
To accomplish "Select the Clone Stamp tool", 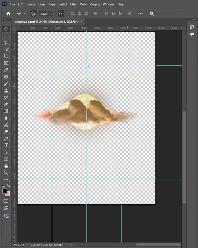I will 6,91.
